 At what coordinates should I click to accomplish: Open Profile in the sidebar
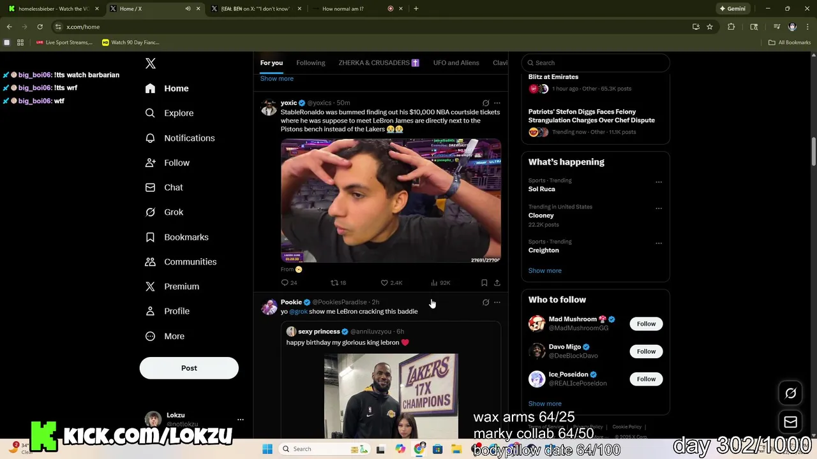point(168,311)
